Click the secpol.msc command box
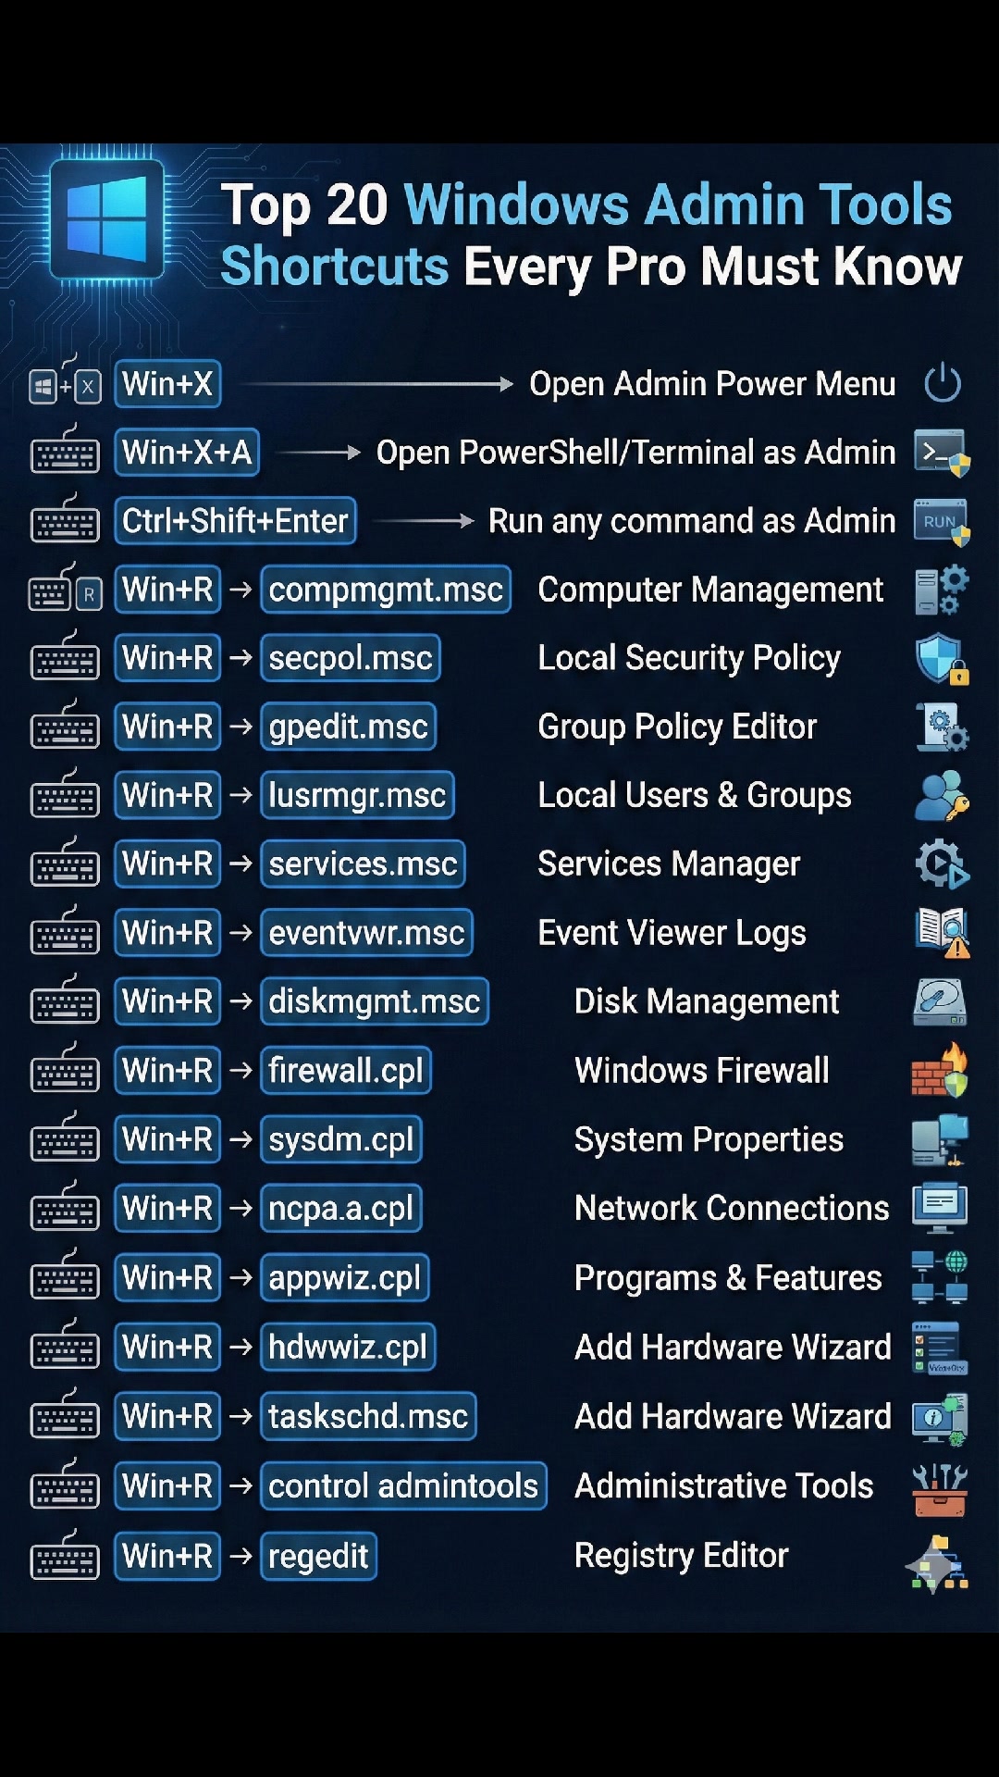The height and width of the screenshot is (1777, 999). [x=351, y=658]
